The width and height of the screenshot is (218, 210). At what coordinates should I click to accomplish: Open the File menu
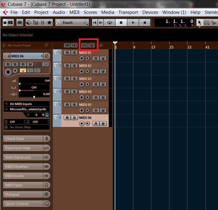pyautogui.click(x=14, y=12)
